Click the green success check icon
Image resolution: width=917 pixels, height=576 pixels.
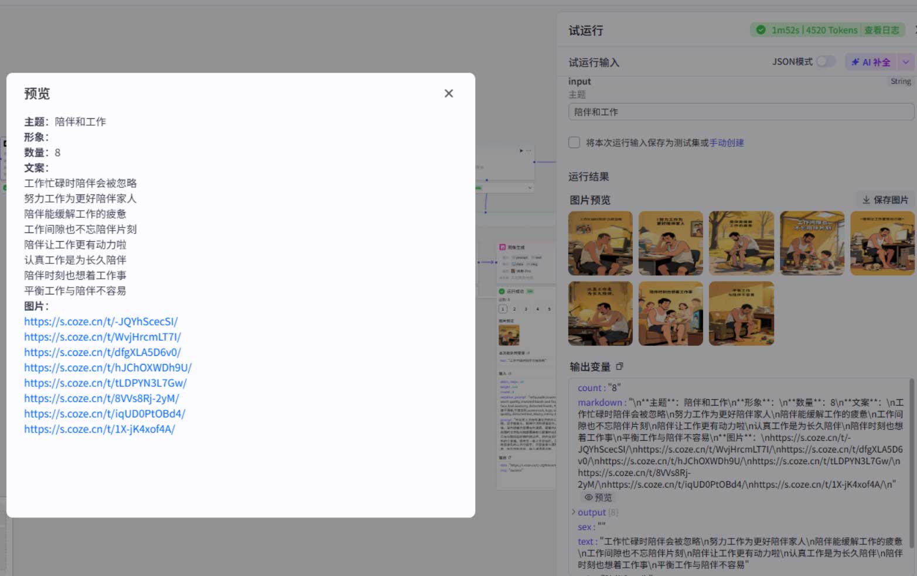(761, 30)
